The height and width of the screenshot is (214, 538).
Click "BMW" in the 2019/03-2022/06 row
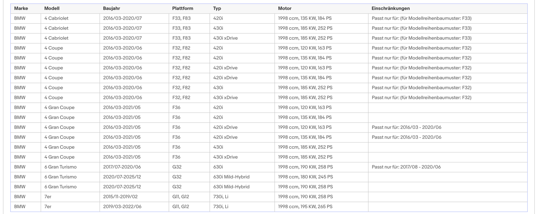coord(20,207)
